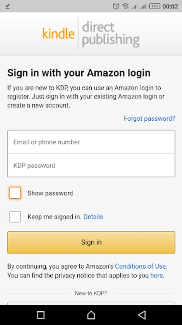
Task: Tap the partially visible button below New to KDP?
Action: (x=91, y=303)
